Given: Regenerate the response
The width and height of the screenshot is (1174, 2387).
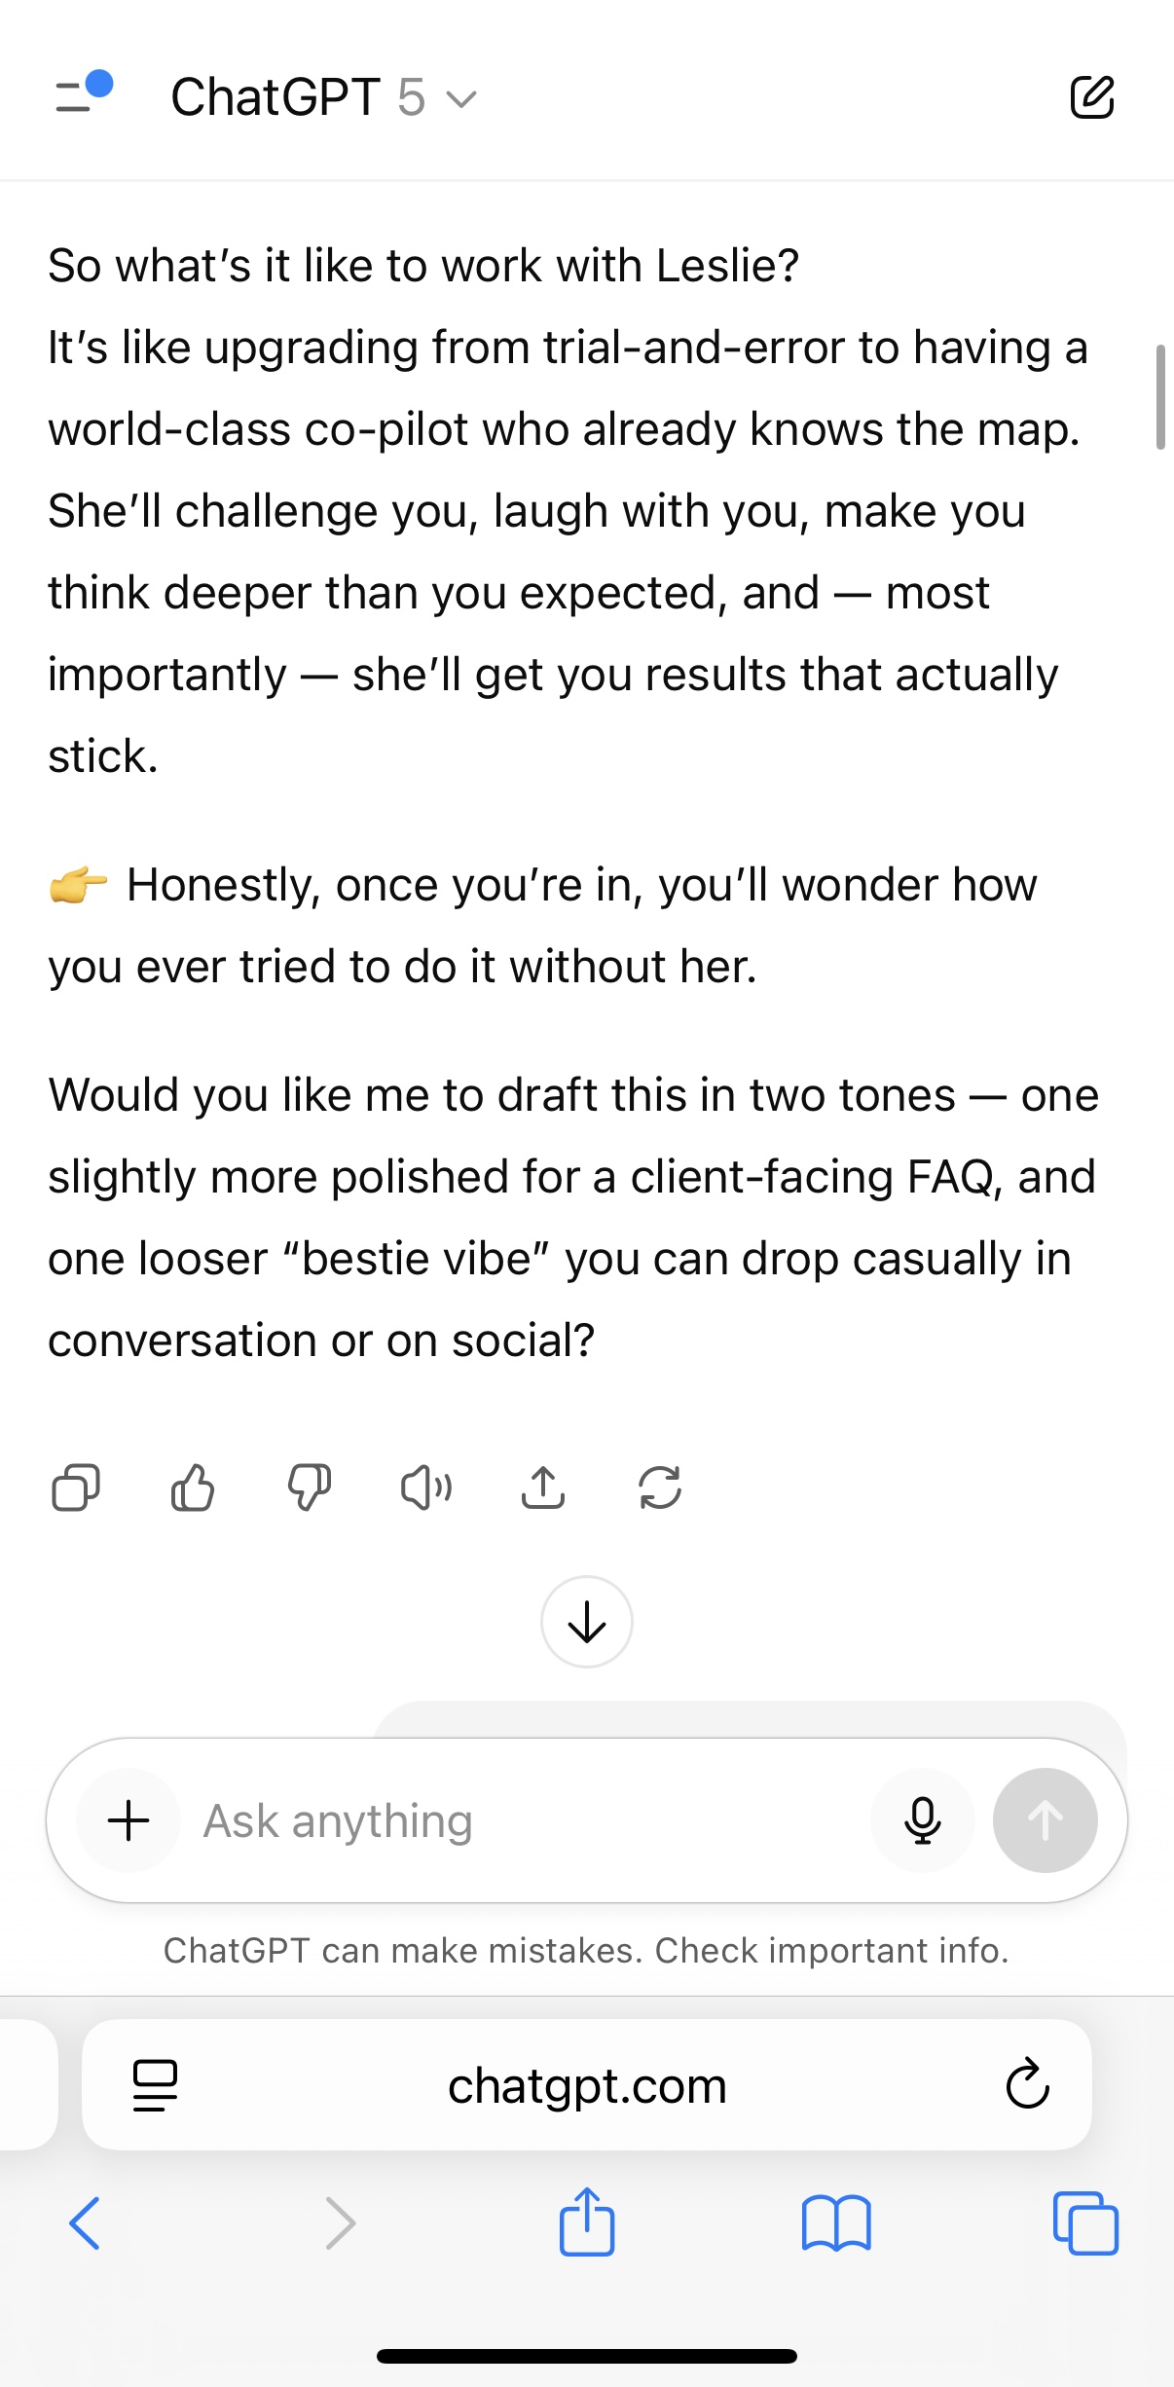Looking at the screenshot, I should pyautogui.click(x=660, y=1487).
